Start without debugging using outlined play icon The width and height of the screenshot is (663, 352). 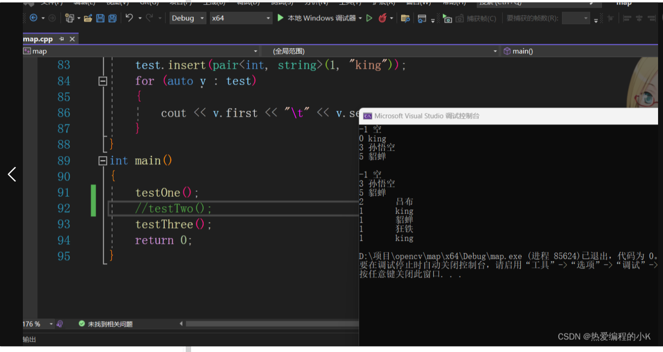(x=369, y=18)
